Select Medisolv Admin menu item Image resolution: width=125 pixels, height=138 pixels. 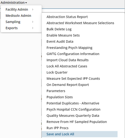coord(18,16)
